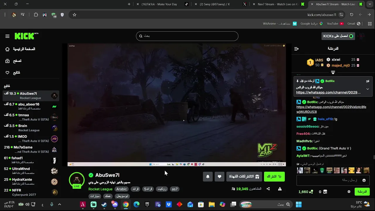Screen dimensions: 375x211
Task: Show hidden system tray icons chevron
Action: (x=59, y=204)
